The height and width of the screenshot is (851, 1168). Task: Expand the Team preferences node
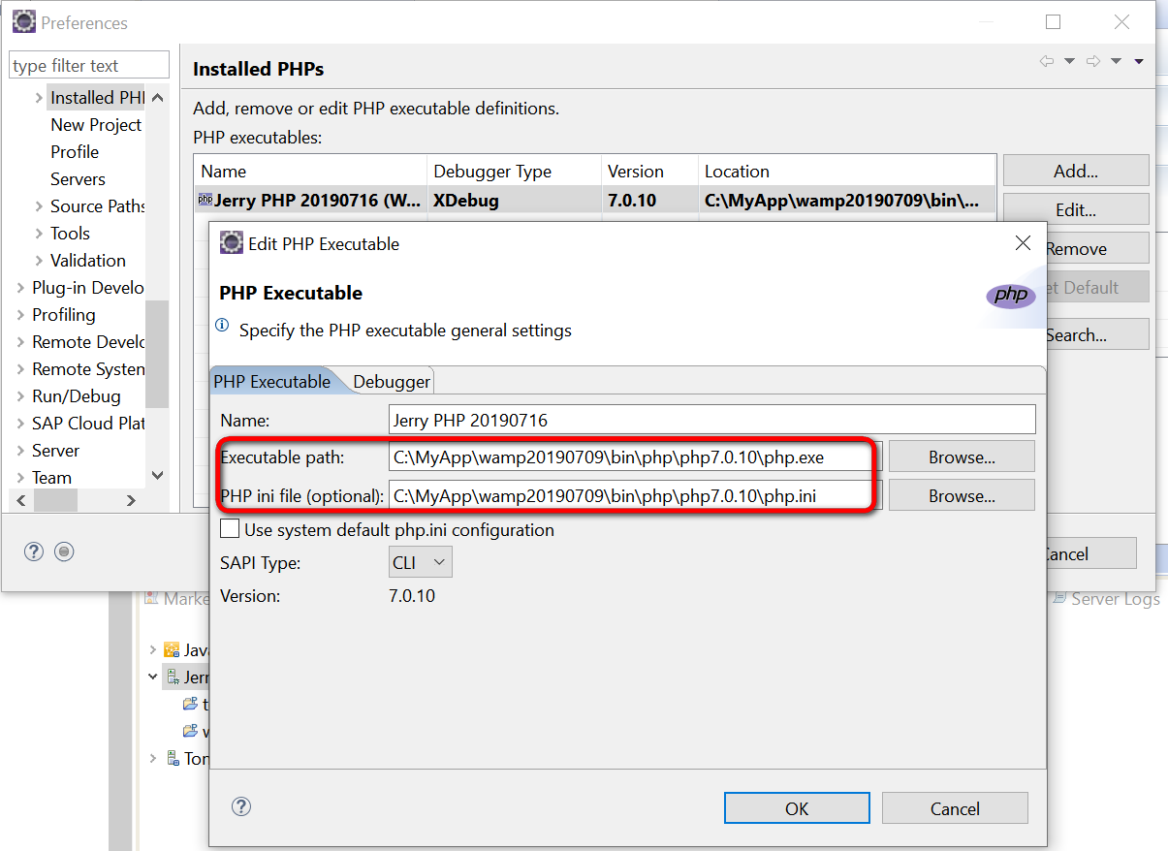coord(20,478)
